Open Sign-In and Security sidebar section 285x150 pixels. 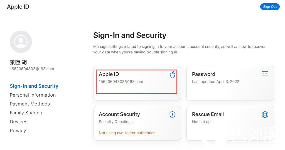[x=34, y=86]
